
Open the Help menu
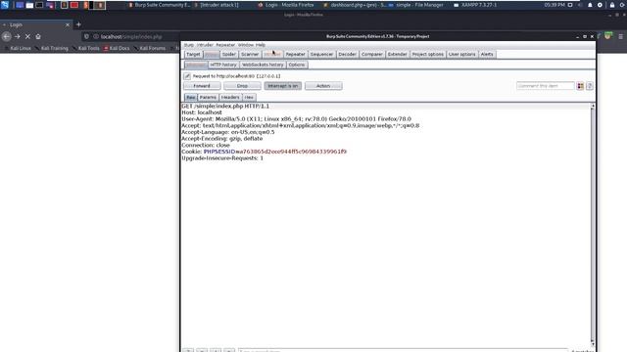tap(261, 45)
